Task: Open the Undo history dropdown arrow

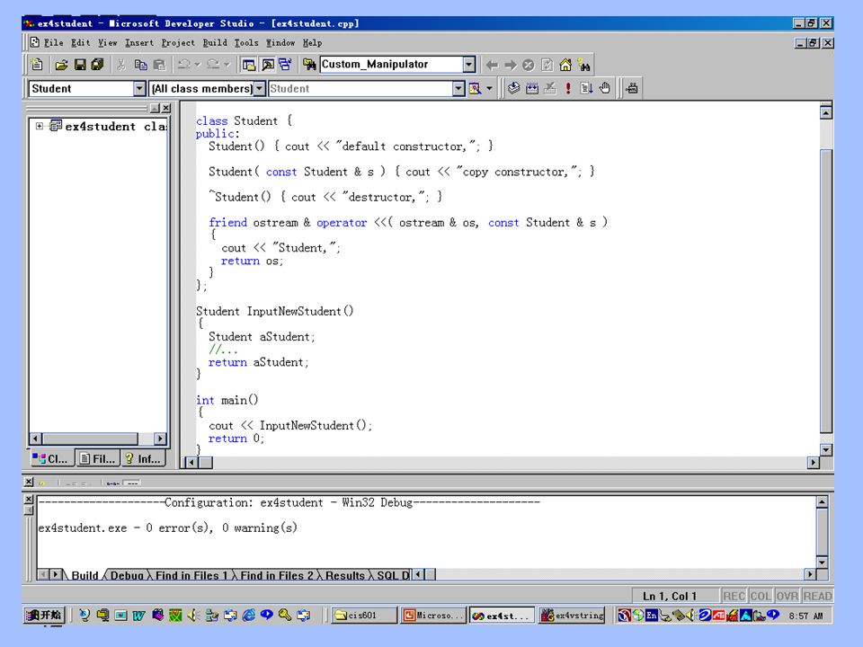Action: (198, 65)
